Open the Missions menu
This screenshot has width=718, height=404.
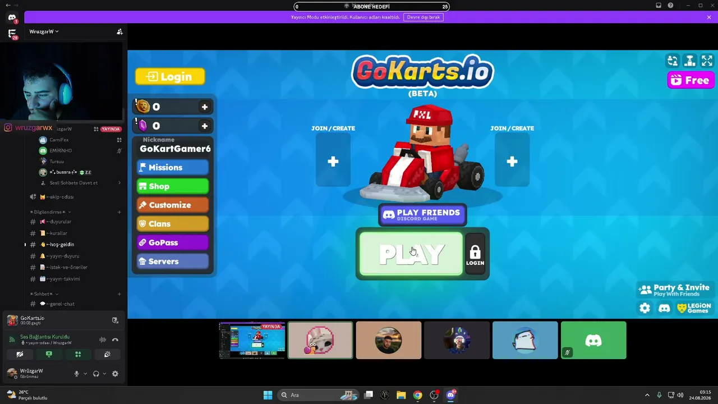(x=173, y=167)
